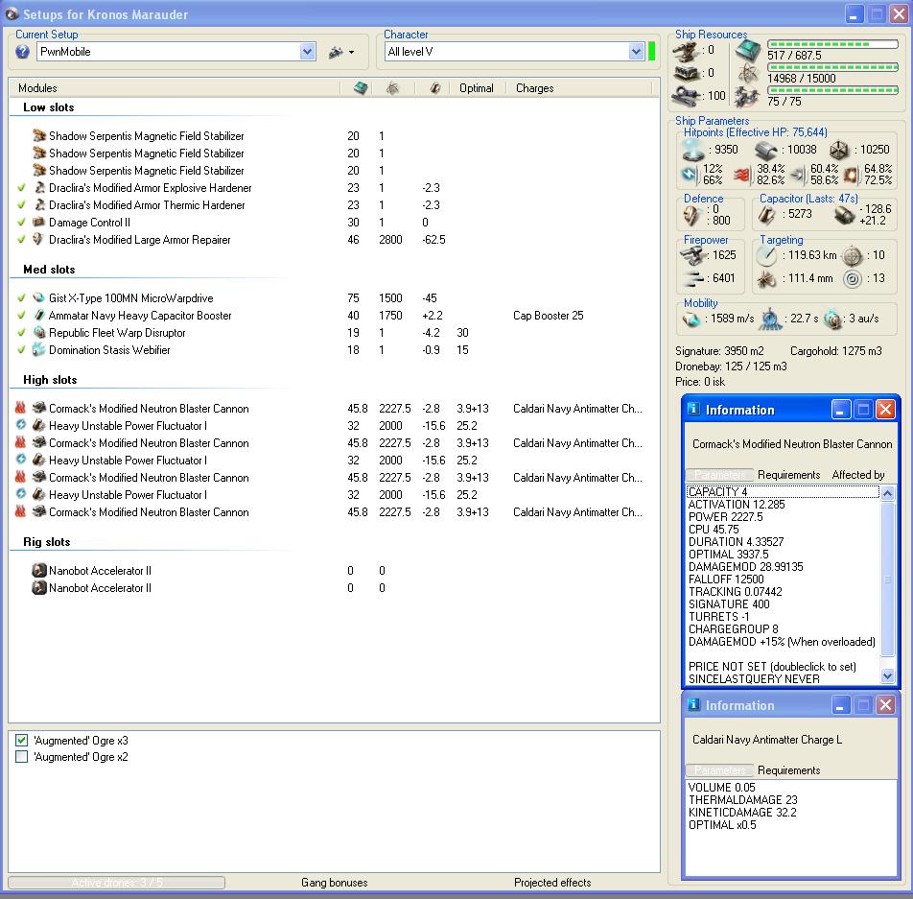Toggle Draclira's Modified Large Armor Repairer state

(x=21, y=240)
